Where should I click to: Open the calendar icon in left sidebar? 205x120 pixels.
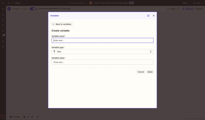click(x=3, y=25)
